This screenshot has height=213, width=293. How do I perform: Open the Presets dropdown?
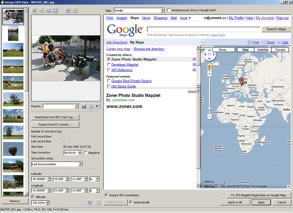click(77, 106)
